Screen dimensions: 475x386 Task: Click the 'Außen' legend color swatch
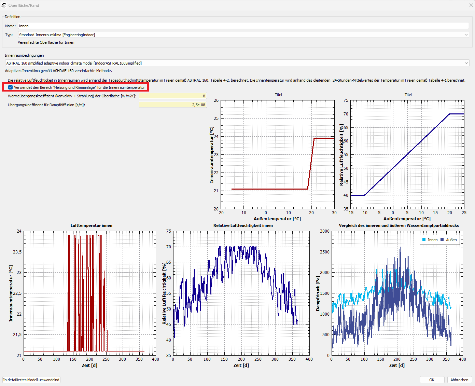click(x=442, y=240)
